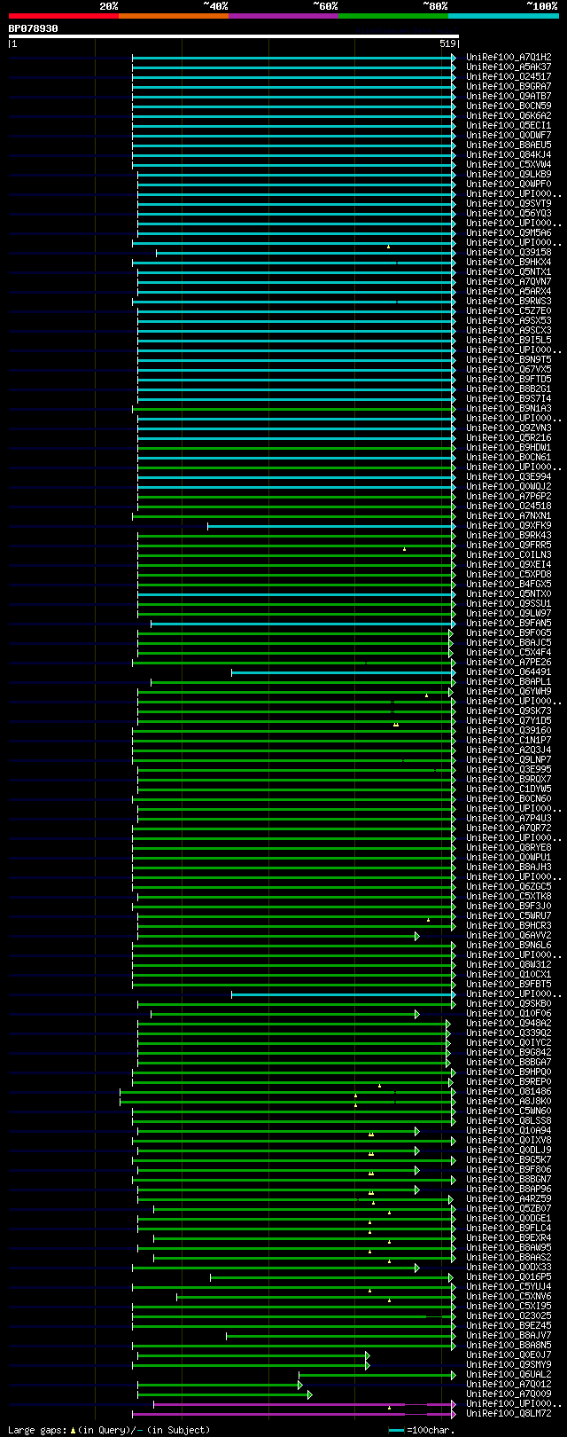The width and height of the screenshot is (567, 1437).
Task: Click the purple ~60% legend segment
Action: coord(283,16)
